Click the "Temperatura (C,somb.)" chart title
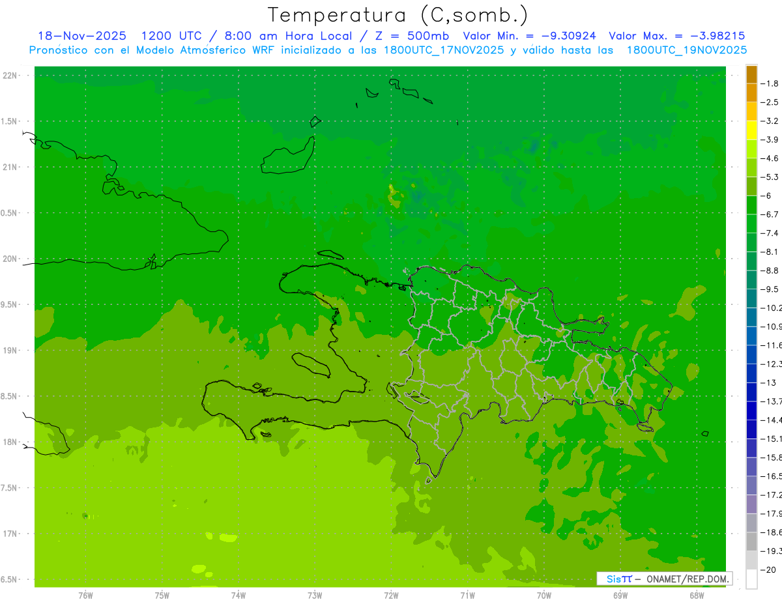This screenshot has width=782, height=604. (x=398, y=15)
